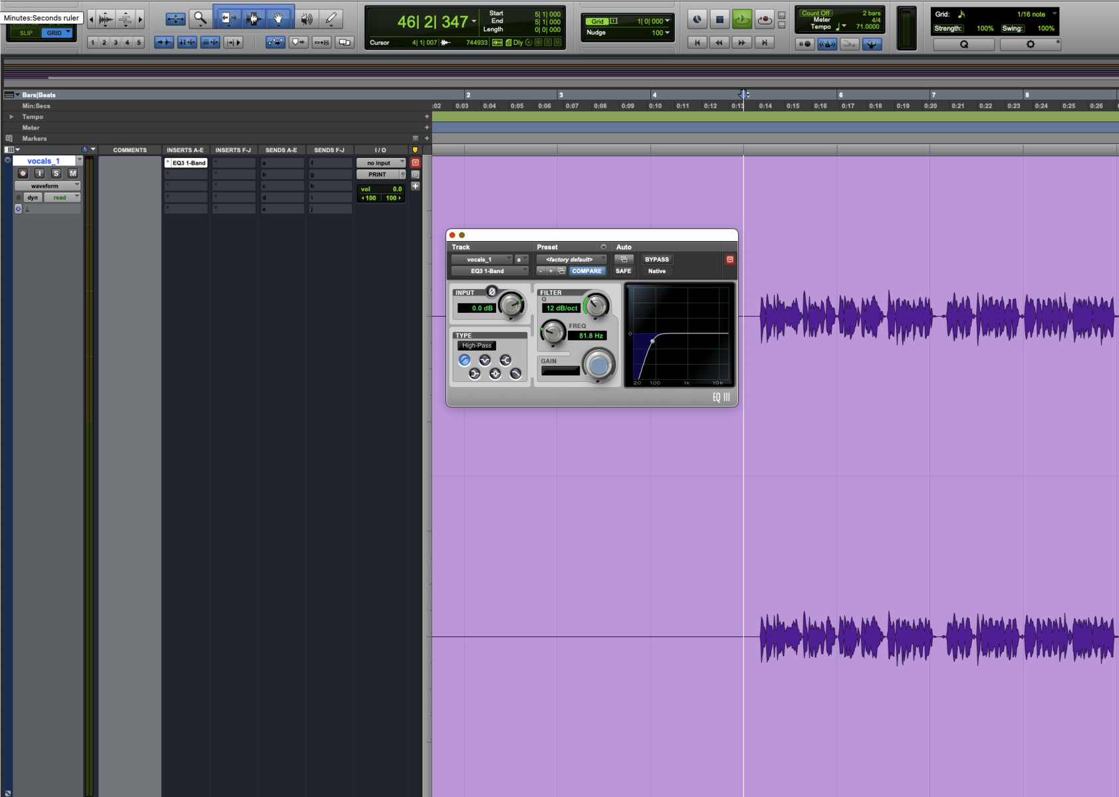This screenshot has width=1119, height=797.
Task: Open the waveform track view dropdown
Action: (x=47, y=186)
